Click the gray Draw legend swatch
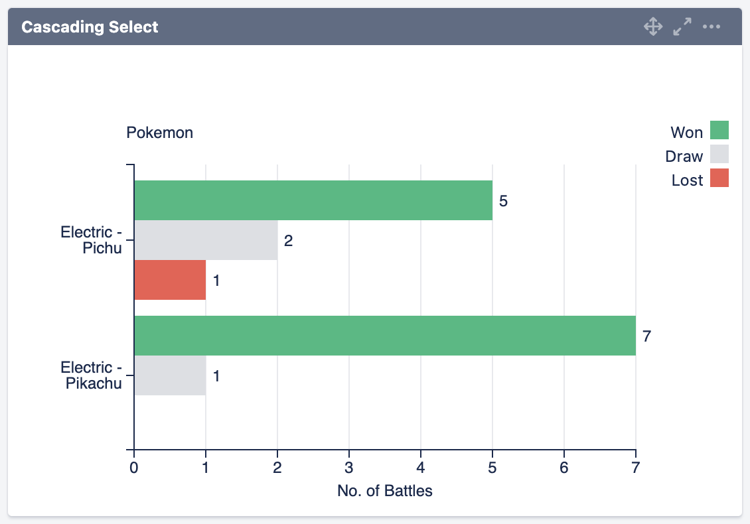Viewport: 750px width, 524px height. [x=721, y=155]
